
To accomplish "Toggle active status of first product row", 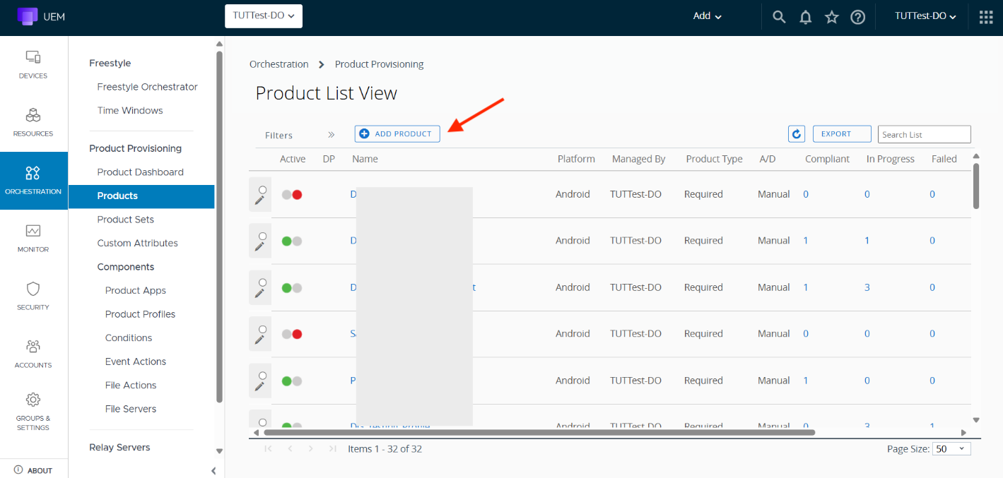I will (x=292, y=195).
